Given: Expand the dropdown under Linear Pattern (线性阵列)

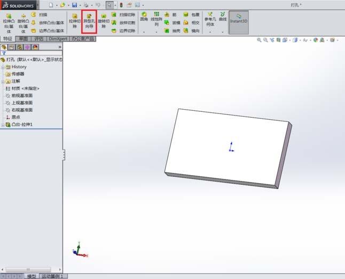Looking at the screenshot, I should coord(156,32).
